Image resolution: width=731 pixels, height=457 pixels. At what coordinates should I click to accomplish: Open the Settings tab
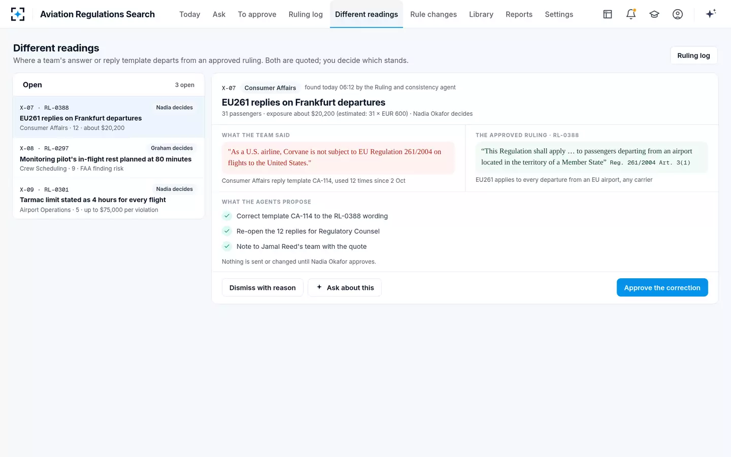tap(559, 14)
